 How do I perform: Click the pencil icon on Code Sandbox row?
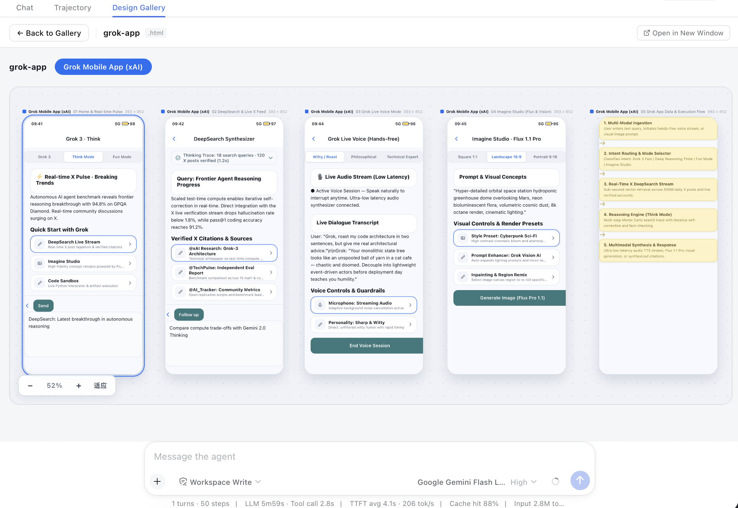pyautogui.click(x=40, y=283)
